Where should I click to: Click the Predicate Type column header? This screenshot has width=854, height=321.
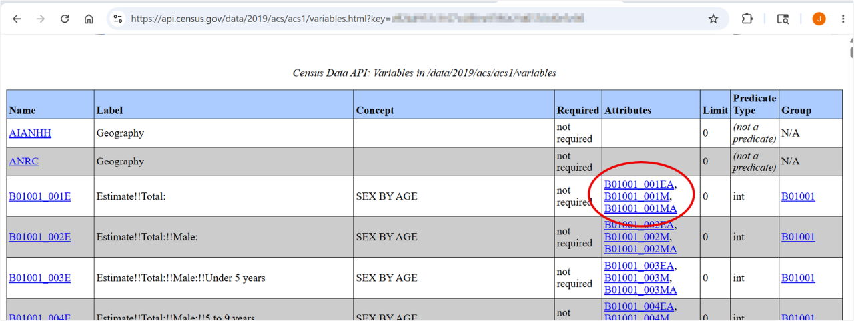tap(755, 104)
